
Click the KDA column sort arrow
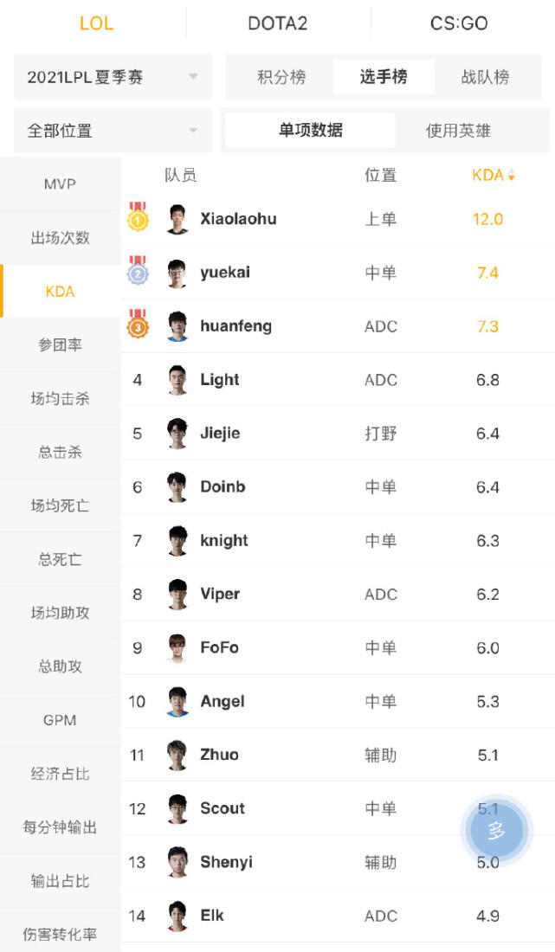[x=512, y=176]
